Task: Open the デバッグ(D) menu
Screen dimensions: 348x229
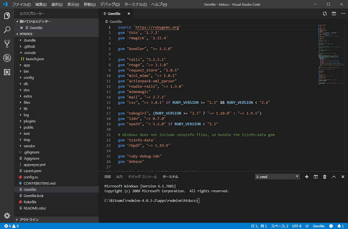Action: point(110,4)
